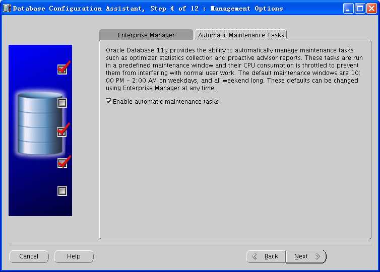Click the Enable automatic maintenance tasks label

tap(166, 101)
